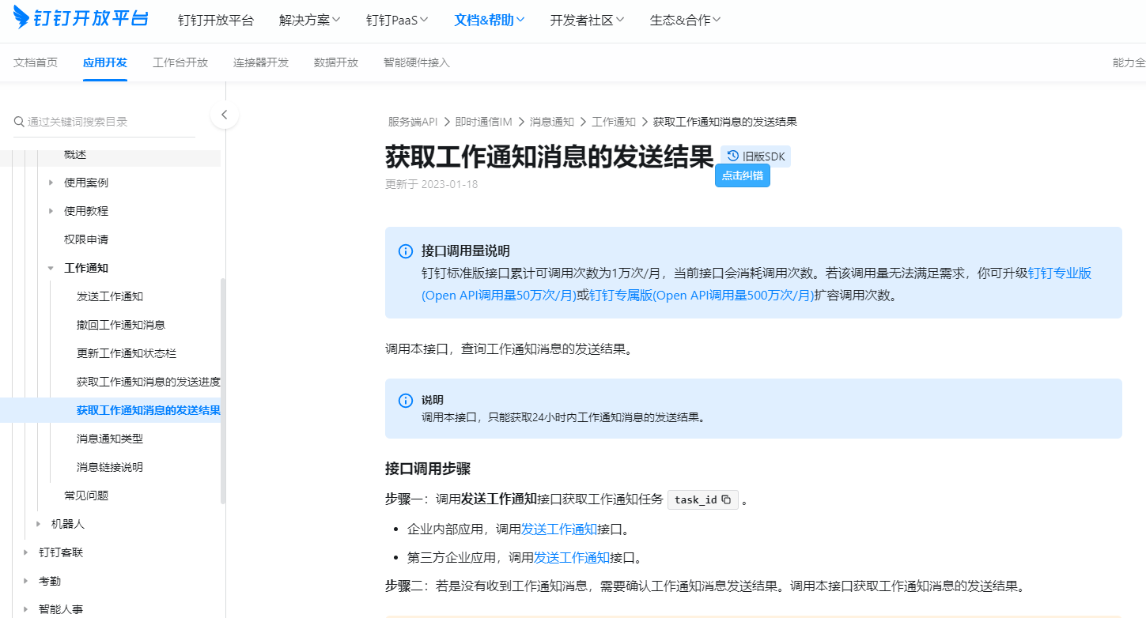Expand the 钉钉客联 tree node

point(26,552)
